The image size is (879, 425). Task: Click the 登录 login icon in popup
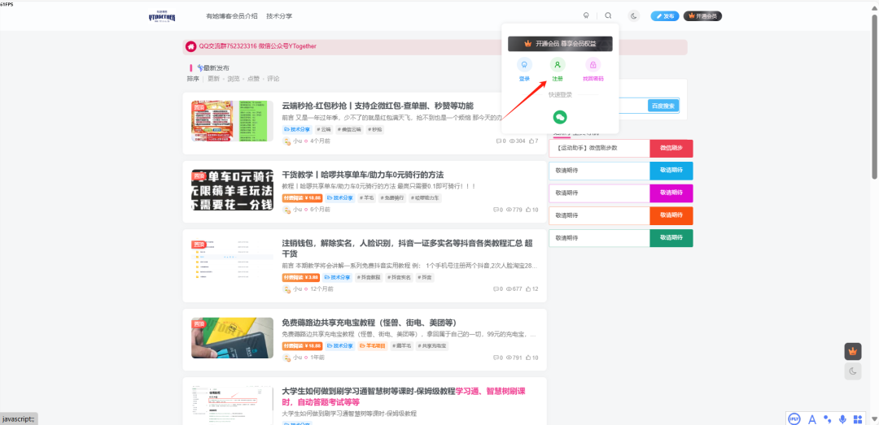pos(524,64)
